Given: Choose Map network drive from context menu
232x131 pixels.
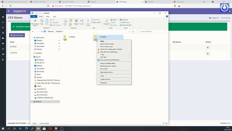Looking at the screenshot, I should 107,72.
